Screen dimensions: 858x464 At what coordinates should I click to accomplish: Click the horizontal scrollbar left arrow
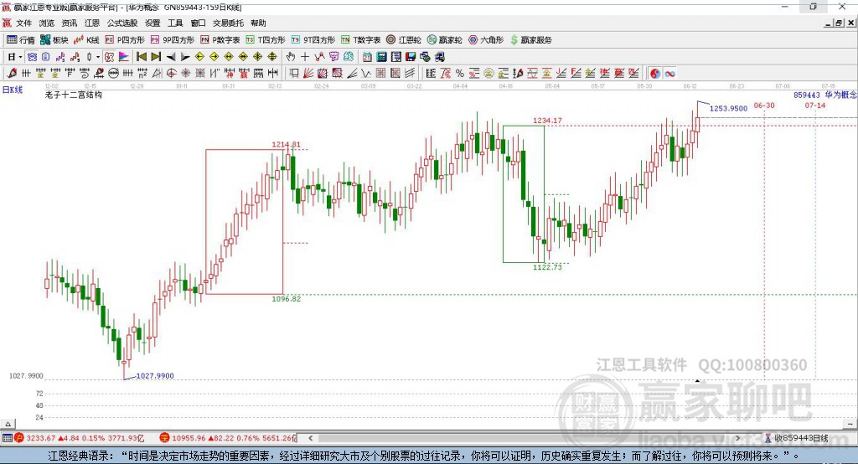[310, 438]
